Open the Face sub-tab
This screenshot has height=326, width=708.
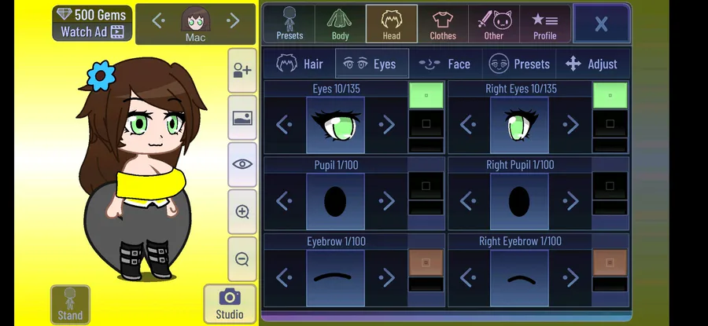[445, 64]
